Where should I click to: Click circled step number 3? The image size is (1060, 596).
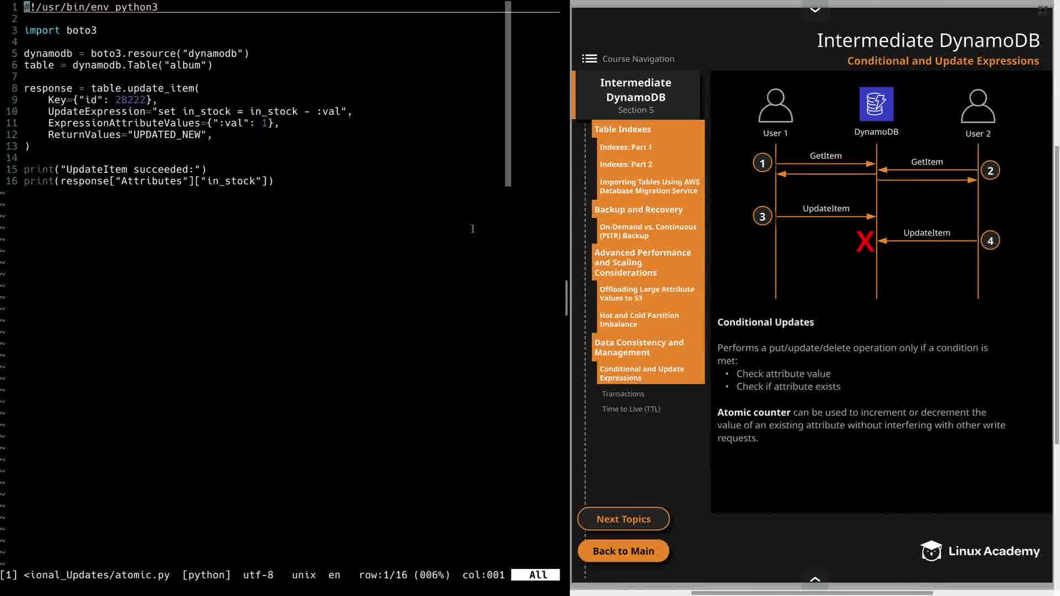pos(762,216)
